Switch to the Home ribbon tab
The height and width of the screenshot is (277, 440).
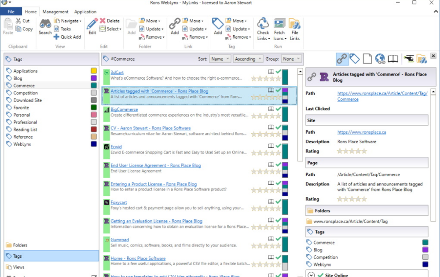point(31,11)
